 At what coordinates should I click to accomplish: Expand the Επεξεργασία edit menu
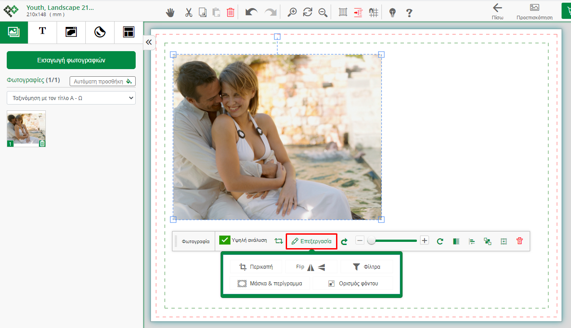tap(311, 241)
